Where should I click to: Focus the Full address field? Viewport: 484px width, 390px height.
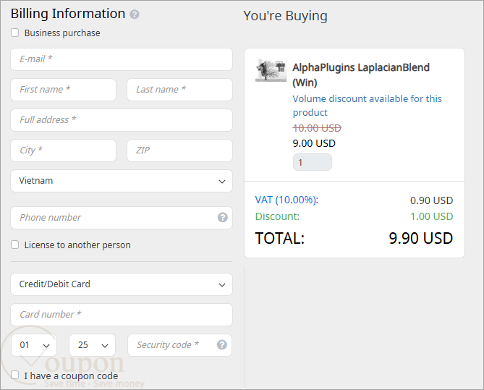tap(122, 120)
